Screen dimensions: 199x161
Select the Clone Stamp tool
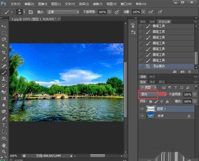(4, 79)
